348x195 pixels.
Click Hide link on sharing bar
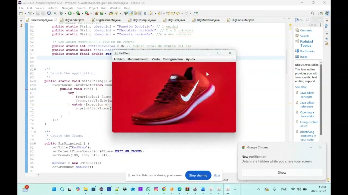click(x=217, y=175)
